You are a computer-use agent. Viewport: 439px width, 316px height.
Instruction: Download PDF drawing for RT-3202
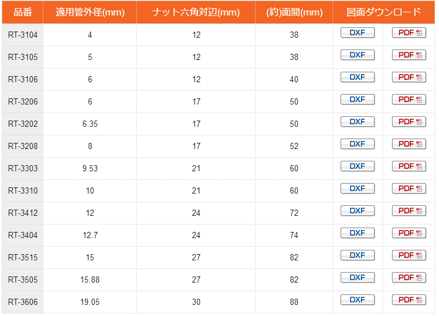[x=409, y=122]
